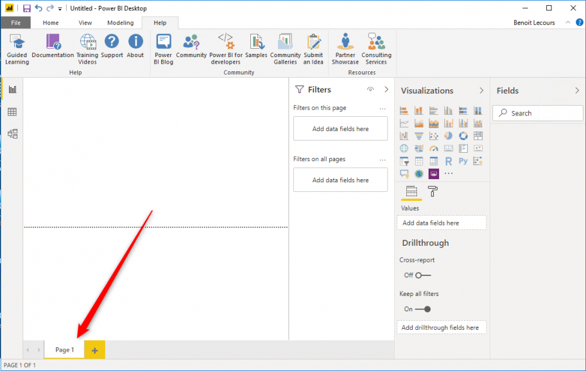
Task: Switch to Report view in left sidebar
Action: (x=11, y=89)
